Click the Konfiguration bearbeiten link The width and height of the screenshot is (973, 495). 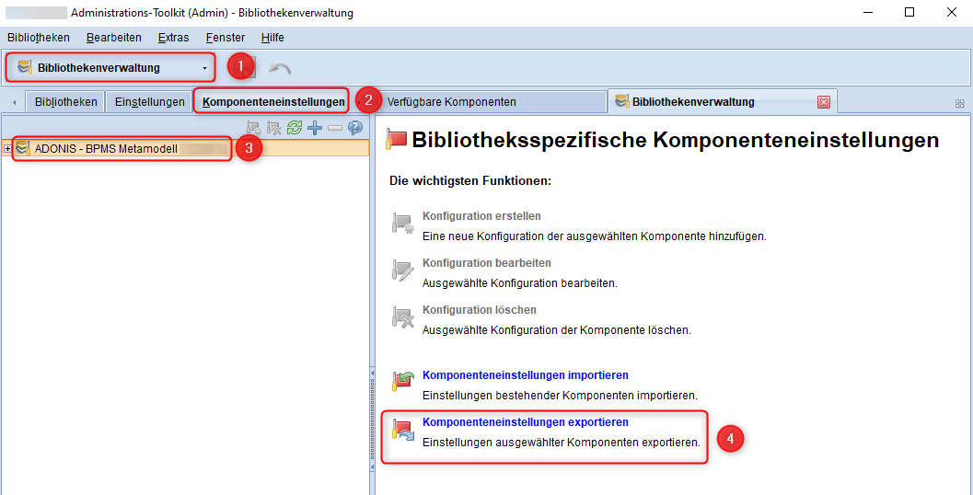(x=486, y=263)
